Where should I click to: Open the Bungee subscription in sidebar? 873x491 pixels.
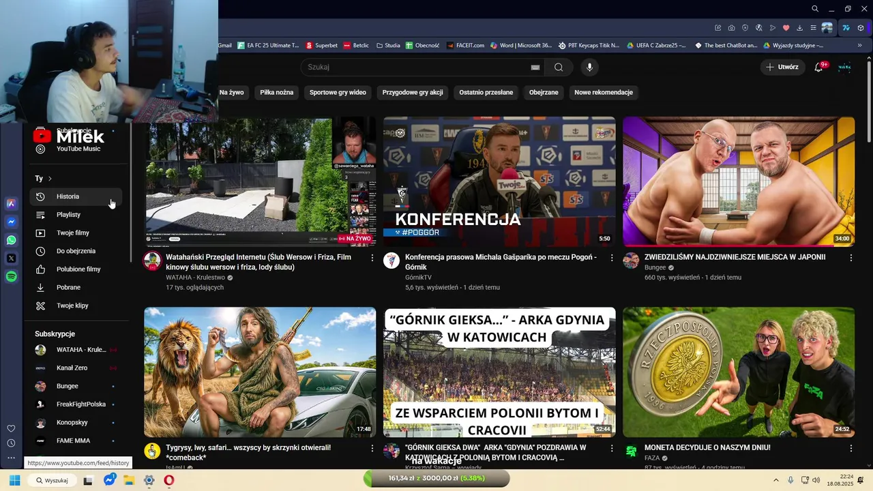pos(76,386)
